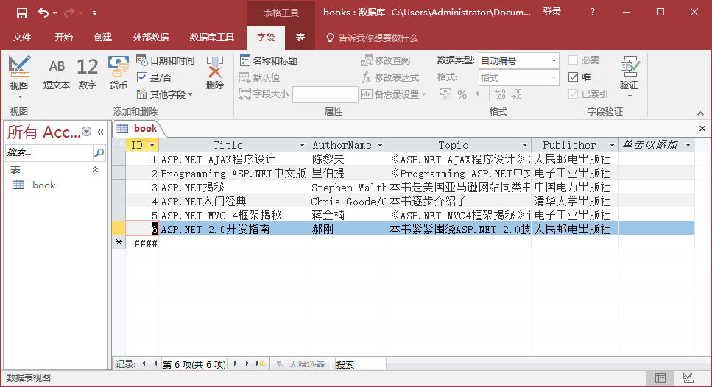This screenshot has height=387, width=712.
Task: Click the search magnifier in navigation pane
Action: pyautogui.click(x=99, y=152)
